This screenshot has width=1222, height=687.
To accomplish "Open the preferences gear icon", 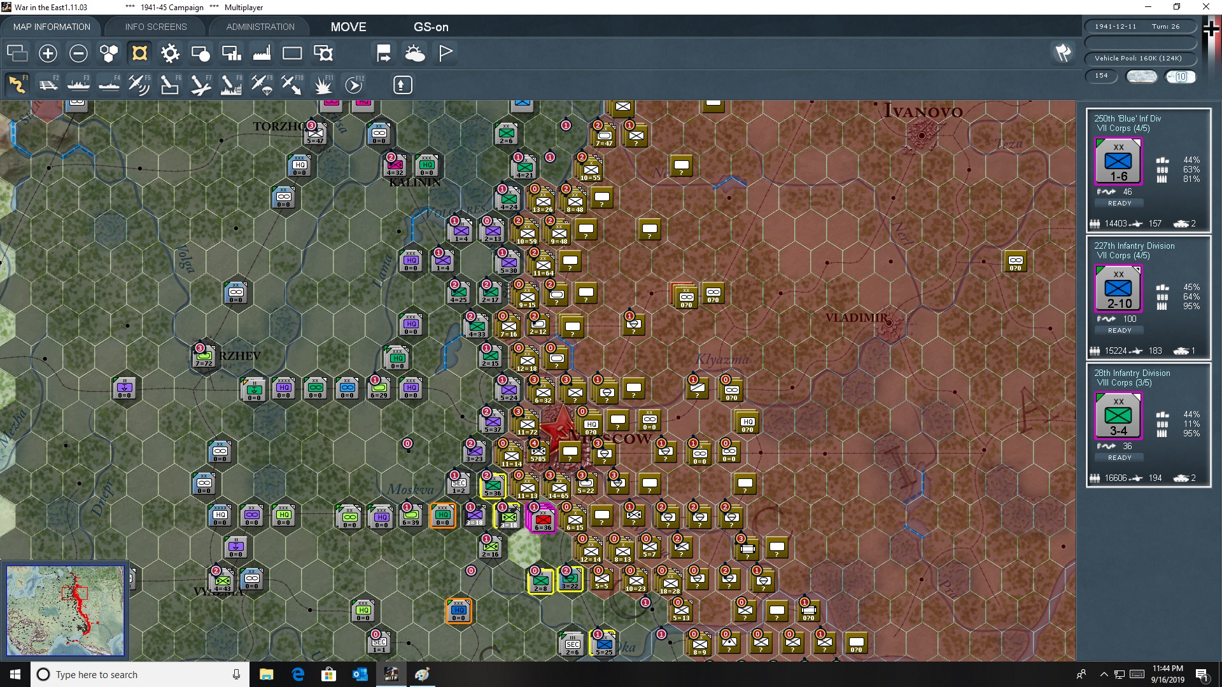I will pos(170,53).
